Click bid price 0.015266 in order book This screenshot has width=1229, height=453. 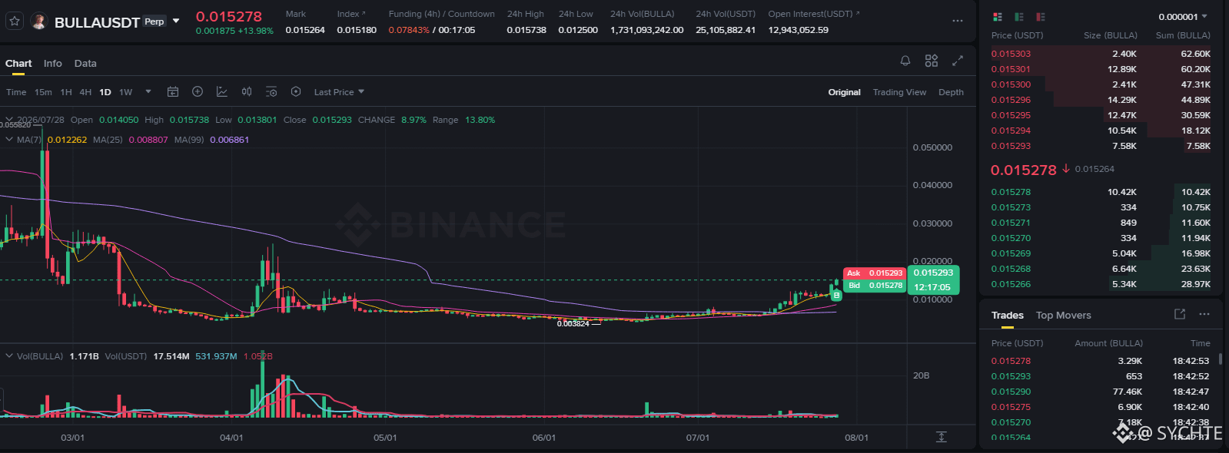pyautogui.click(x=1011, y=284)
